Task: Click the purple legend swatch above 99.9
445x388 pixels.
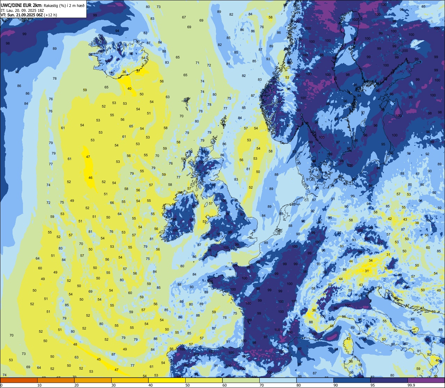Action: 426,380
